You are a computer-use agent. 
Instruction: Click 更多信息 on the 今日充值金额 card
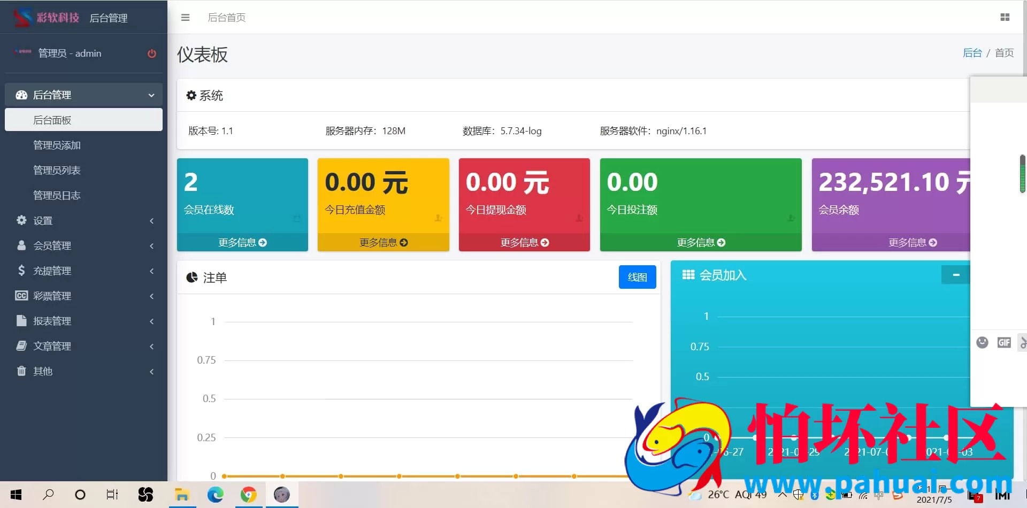click(x=384, y=242)
